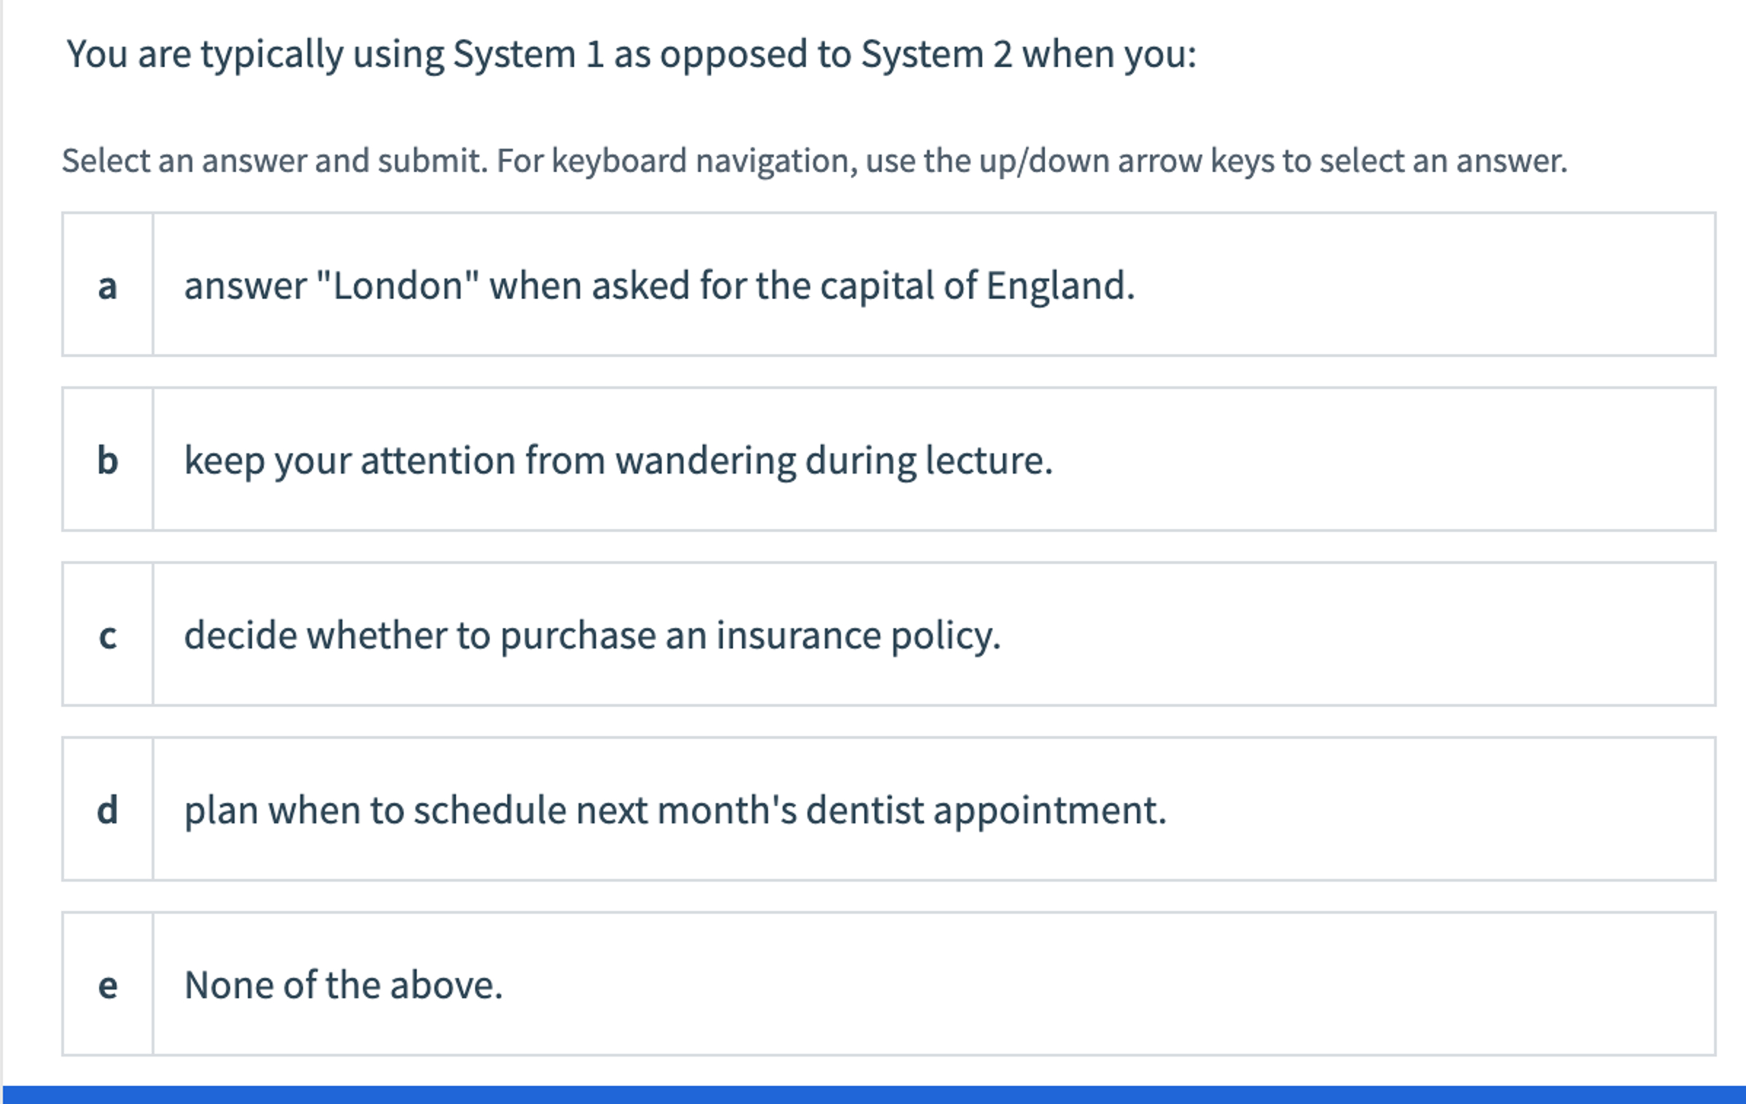Screen dimensions: 1746x1104
Task: Select answer option letter a
Action: pos(108,285)
